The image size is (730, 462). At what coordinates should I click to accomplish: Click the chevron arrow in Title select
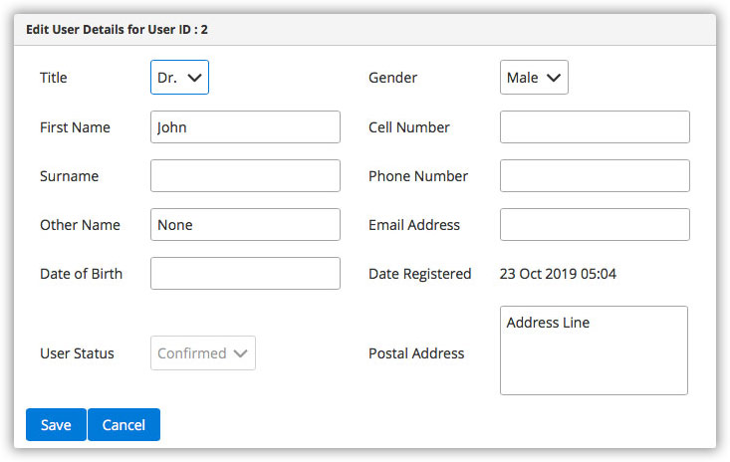coord(194,78)
